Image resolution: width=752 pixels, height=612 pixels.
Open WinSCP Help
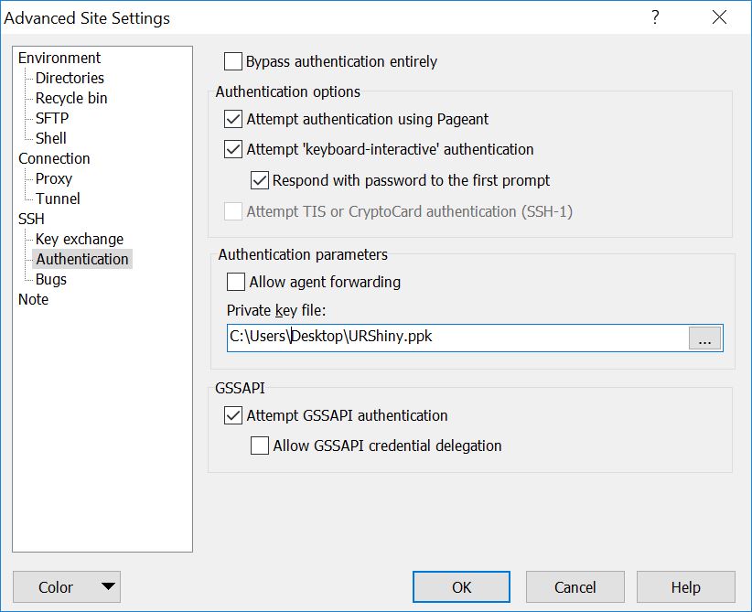click(685, 586)
